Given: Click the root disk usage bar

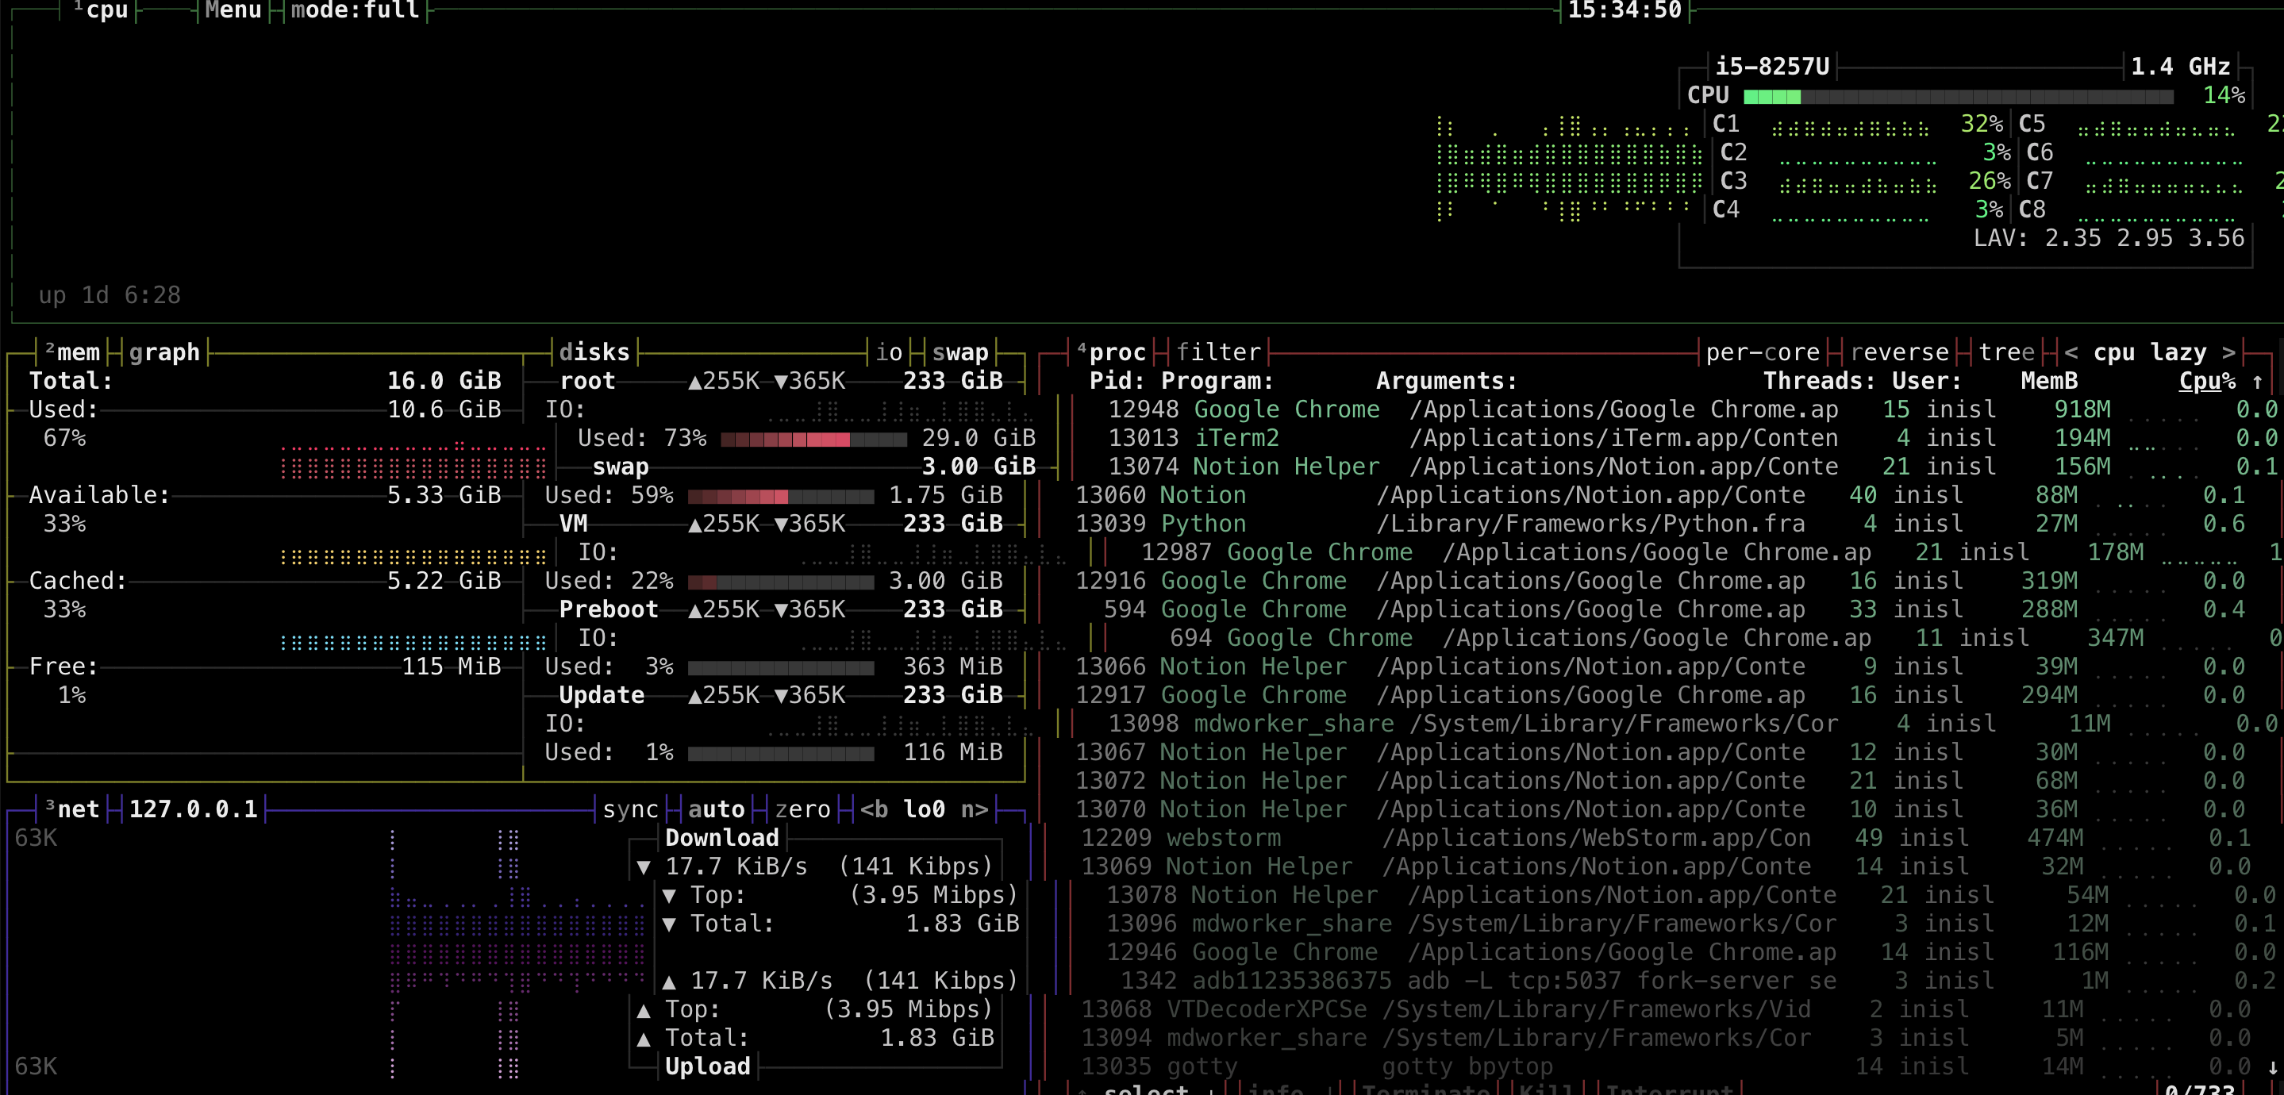Looking at the screenshot, I should (813, 439).
